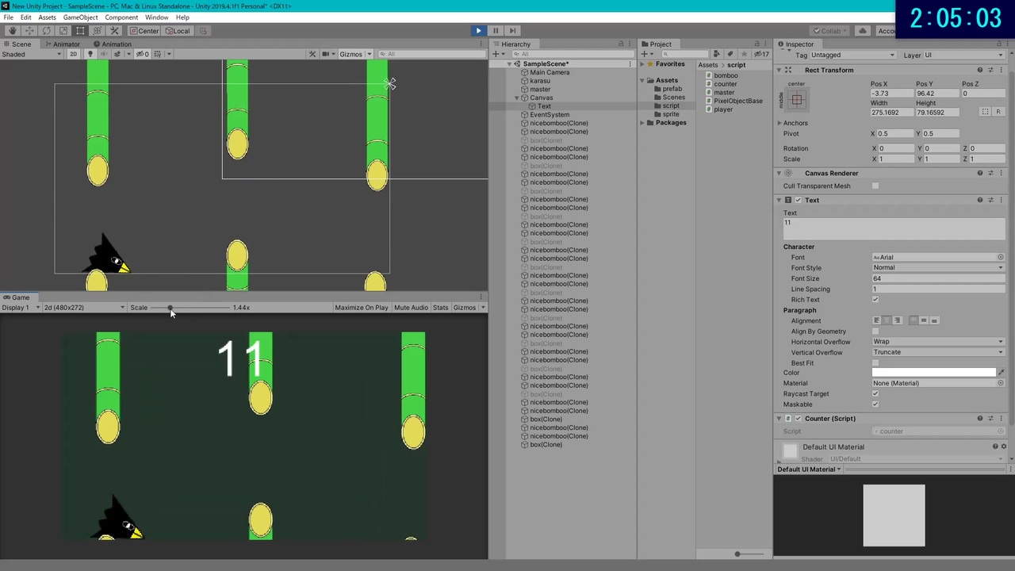The width and height of the screenshot is (1015, 571).
Task: Toggle scene audio speaker icon
Action: click(x=103, y=54)
